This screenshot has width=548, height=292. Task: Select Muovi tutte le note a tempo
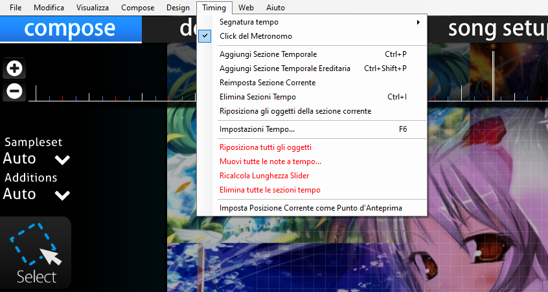point(312,162)
